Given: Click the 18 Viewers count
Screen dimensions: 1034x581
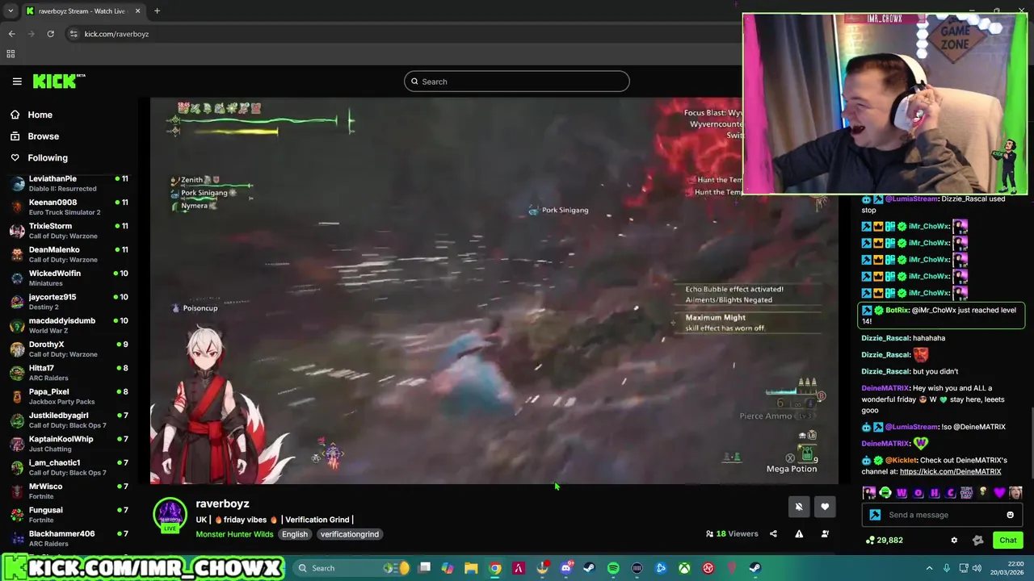Looking at the screenshot, I should (x=732, y=533).
